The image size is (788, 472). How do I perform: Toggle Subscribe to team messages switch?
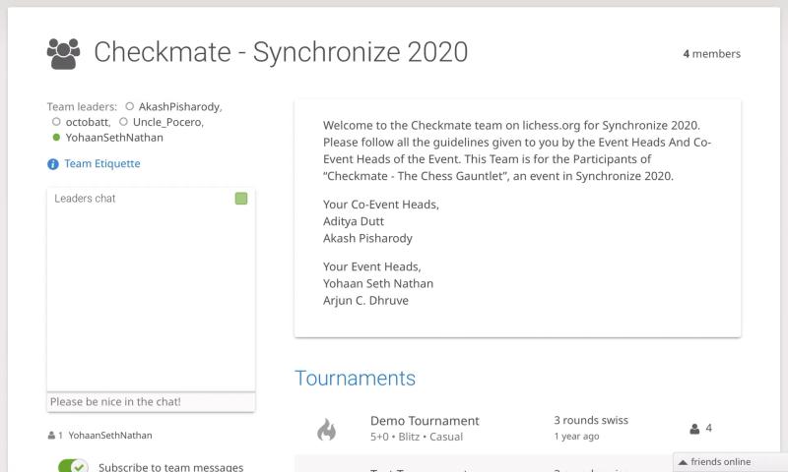(73, 466)
